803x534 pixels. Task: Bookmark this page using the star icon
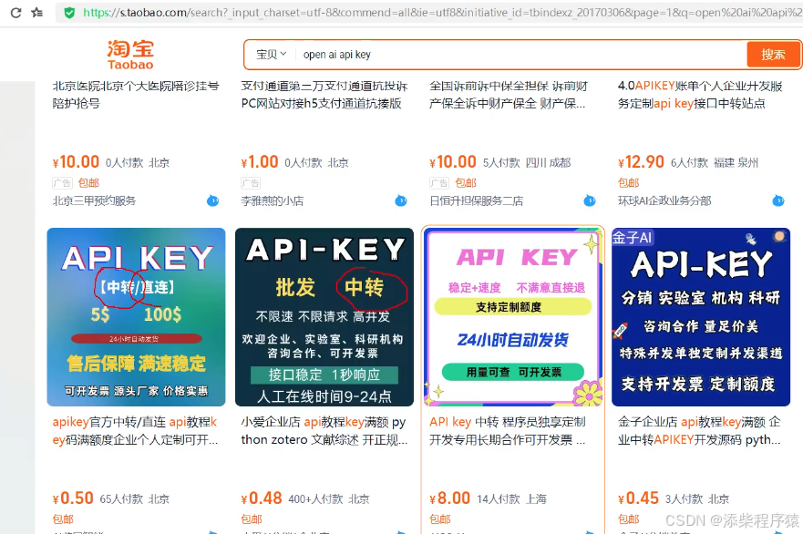point(36,12)
